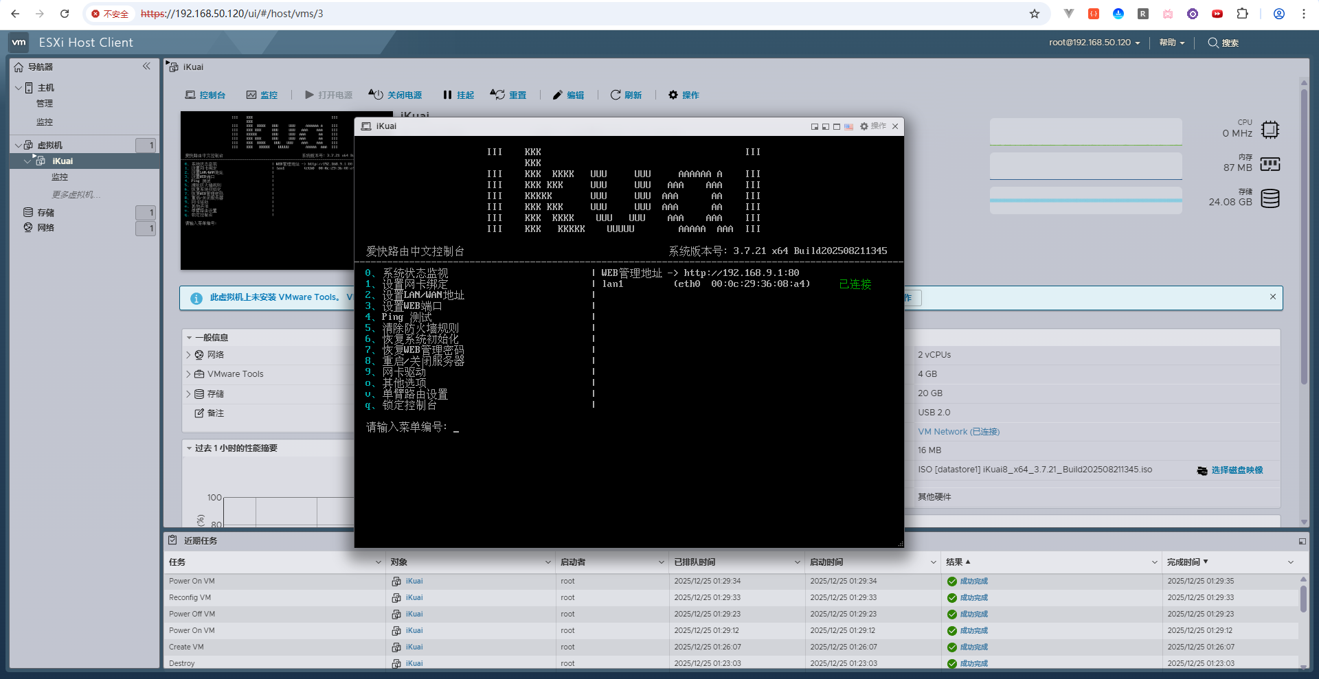The image size is (1319, 679).
Task: Minimize the 近期任务 recent tasks panel
Action: click(x=1302, y=541)
